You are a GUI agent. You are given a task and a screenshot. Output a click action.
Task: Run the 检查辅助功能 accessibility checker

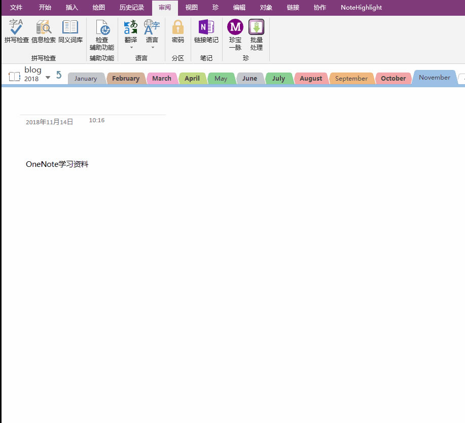[102, 33]
